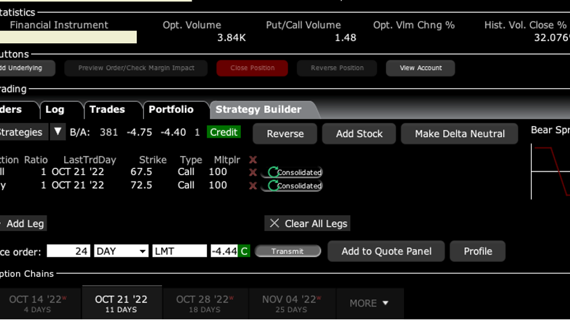The height and width of the screenshot is (320, 570).
Task: Remove the 67.5 strike Call leg
Action: (253, 172)
